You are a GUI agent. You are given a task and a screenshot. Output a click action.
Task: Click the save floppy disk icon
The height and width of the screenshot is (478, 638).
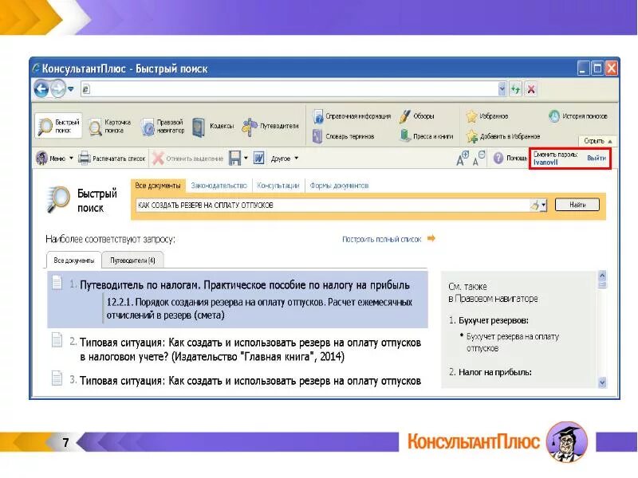click(234, 158)
